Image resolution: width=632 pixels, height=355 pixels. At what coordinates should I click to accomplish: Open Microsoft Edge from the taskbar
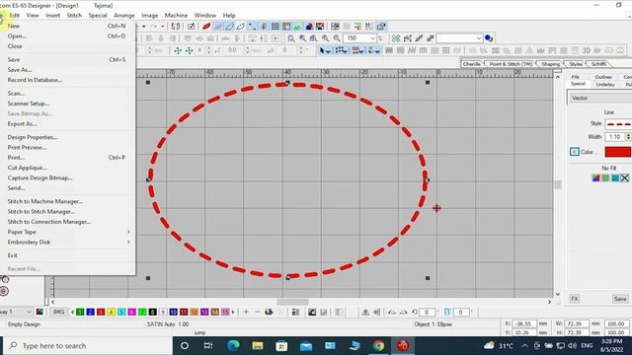pyautogui.click(x=233, y=345)
